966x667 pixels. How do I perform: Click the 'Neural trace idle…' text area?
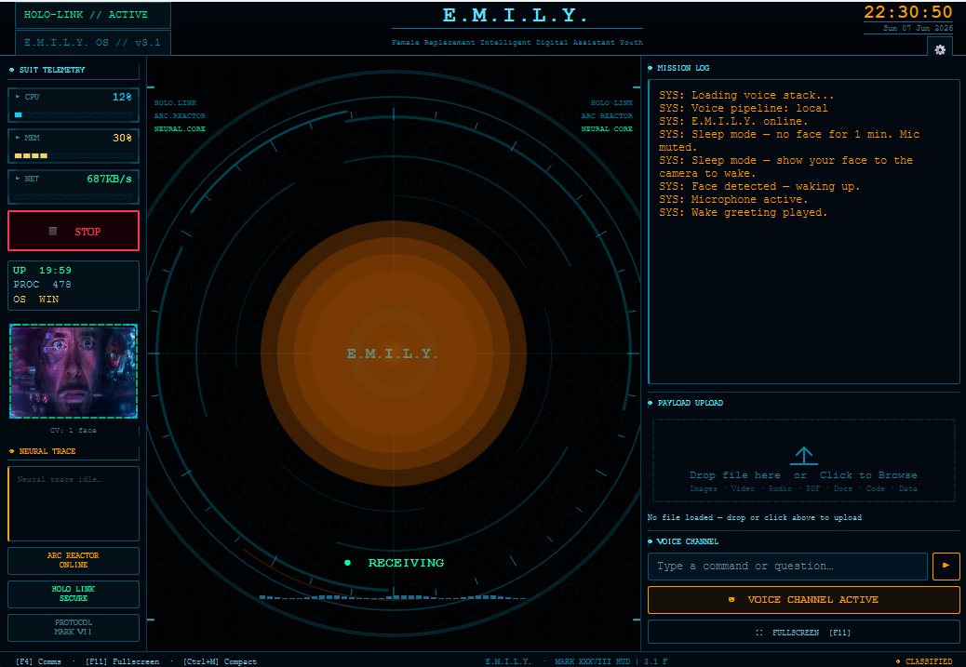74,503
